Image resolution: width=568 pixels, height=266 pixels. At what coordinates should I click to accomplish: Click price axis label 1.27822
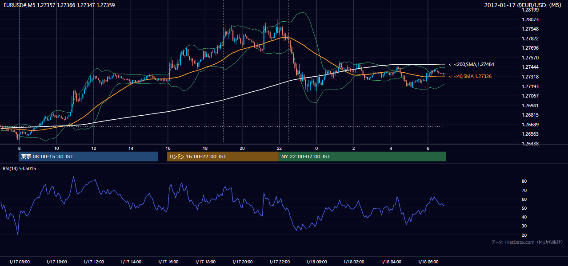pos(531,39)
